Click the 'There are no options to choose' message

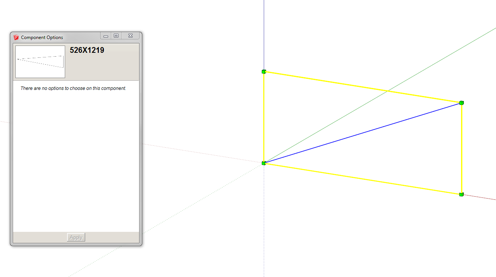(73, 88)
